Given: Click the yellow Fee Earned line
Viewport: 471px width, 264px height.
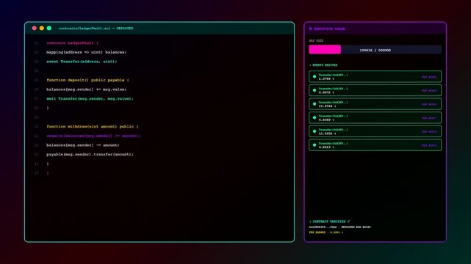Looking at the screenshot, I should (326, 232).
